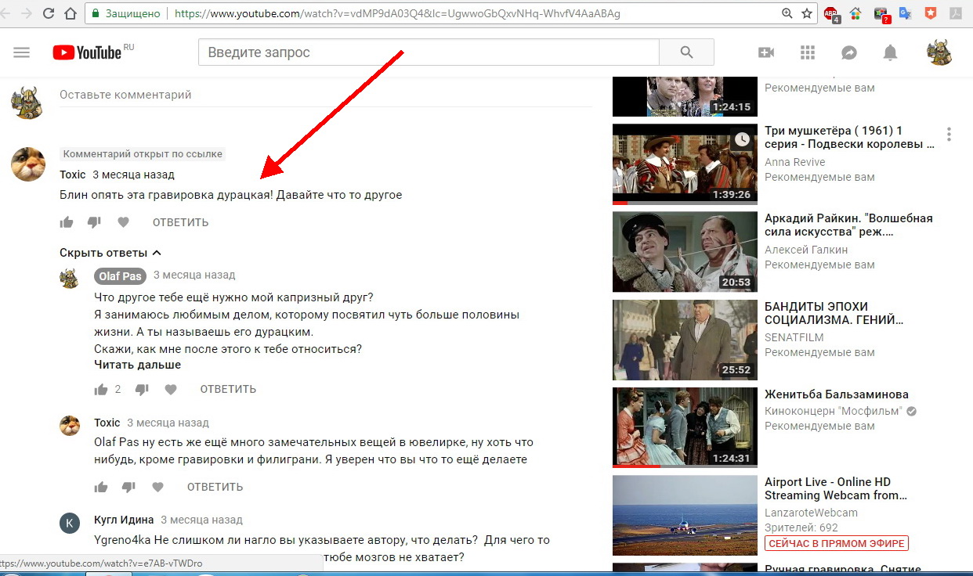This screenshot has width=973, height=576.
Task: Reply to the top Toxic comment
Action: coord(180,222)
